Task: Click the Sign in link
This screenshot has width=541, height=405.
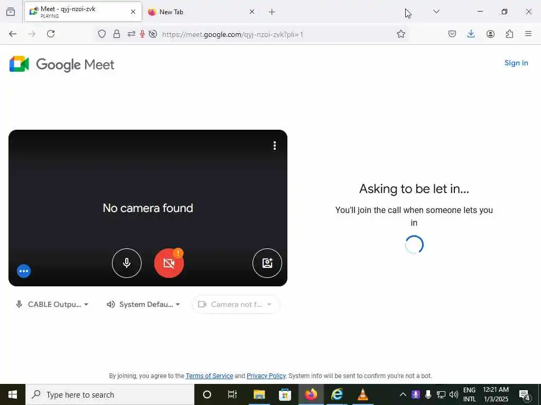Action: tap(516, 63)
